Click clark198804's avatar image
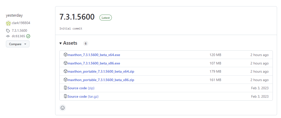 tap(8, 23)
